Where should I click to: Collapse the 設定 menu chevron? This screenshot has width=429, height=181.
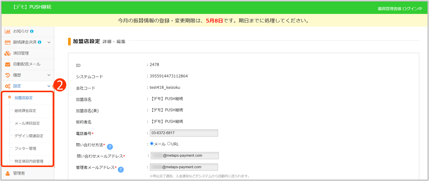click(49, 86)
